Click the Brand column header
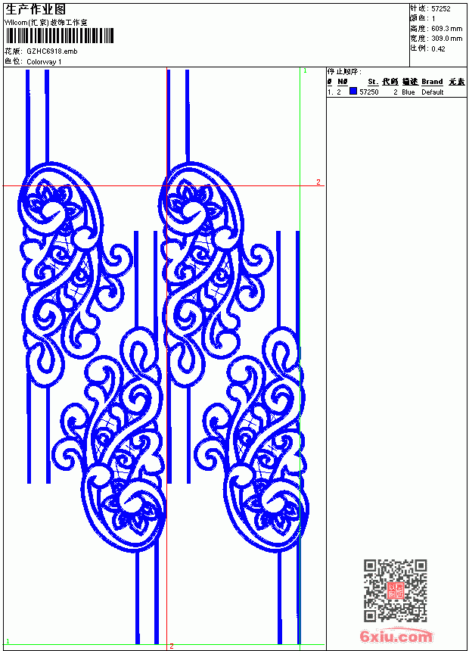The width and height of the screenshot is (469, 651). 432,82
